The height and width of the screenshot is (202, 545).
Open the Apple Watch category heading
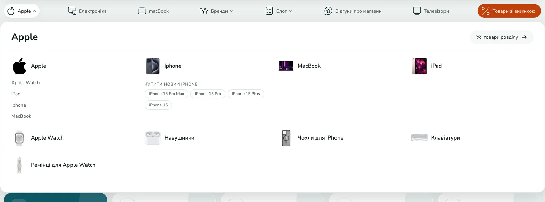coord(47,138)
